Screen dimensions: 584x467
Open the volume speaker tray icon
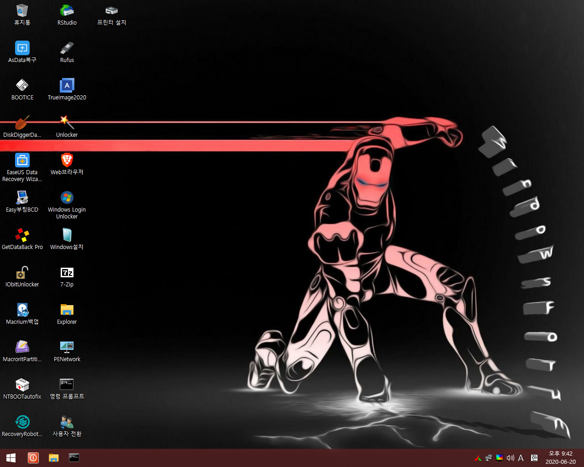[x=510, y=458]
